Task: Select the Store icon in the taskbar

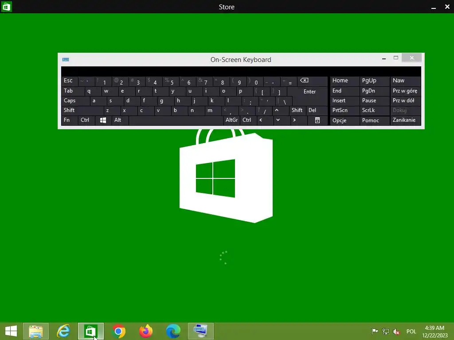Action: click(x=90, y=331)
